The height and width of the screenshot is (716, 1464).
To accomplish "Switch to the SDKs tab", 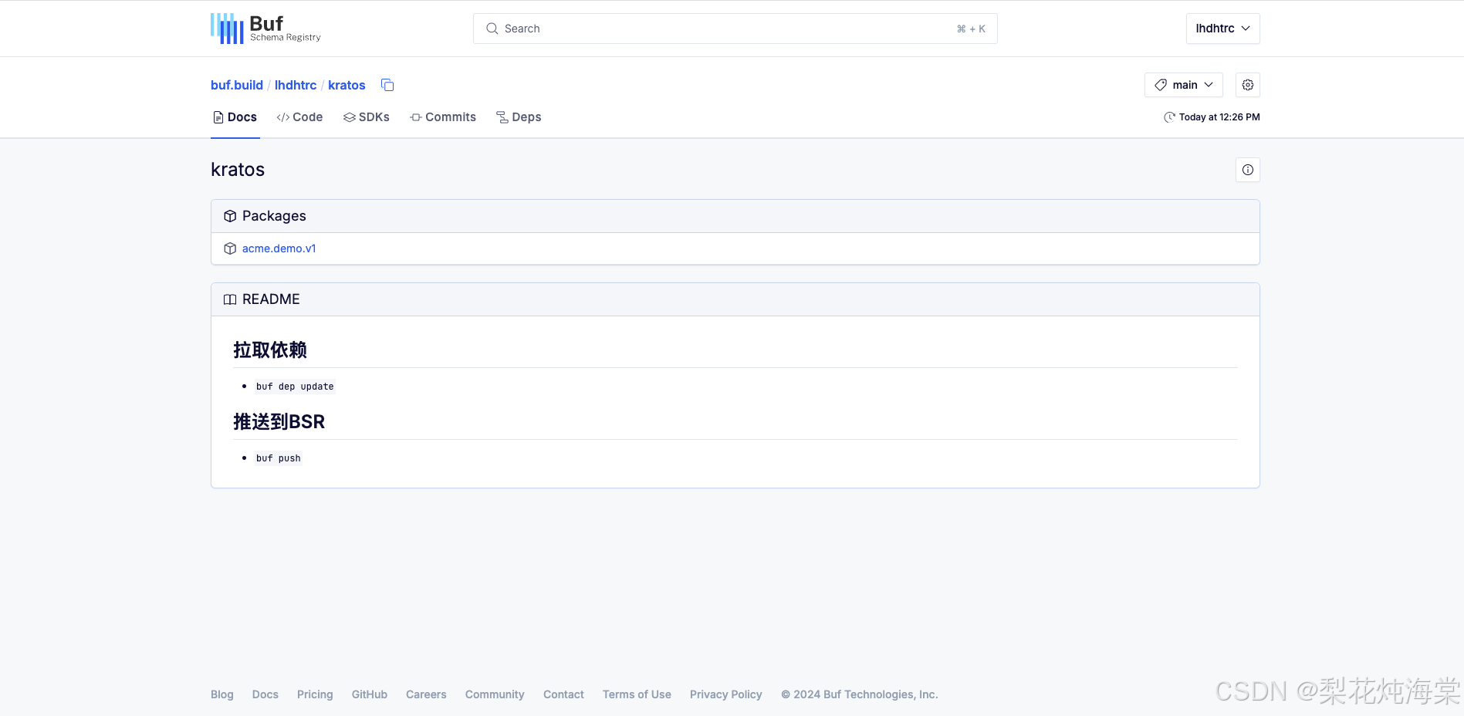I will pyautogui.click(x=367, y=117).
